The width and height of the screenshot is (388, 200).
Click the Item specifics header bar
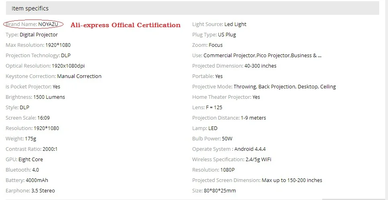click(x=193, y=8)
